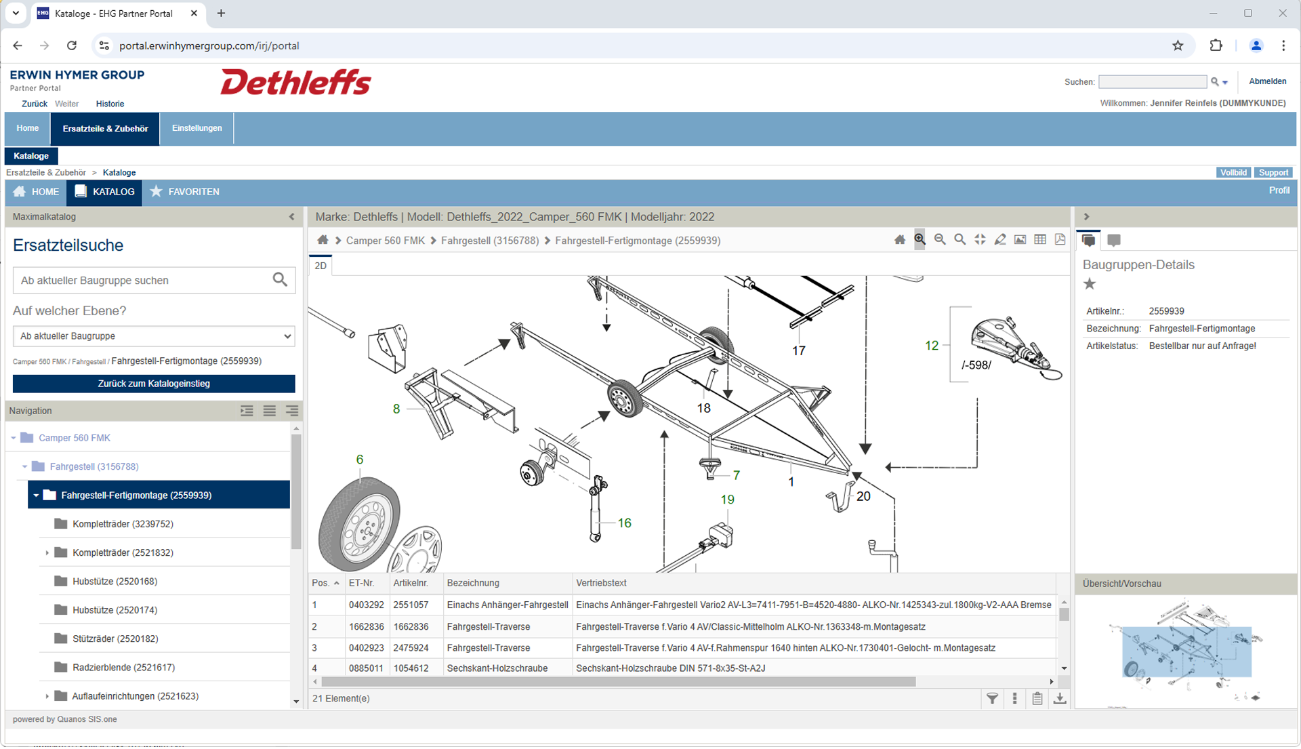This screenshot has height=749, width=1301.
Task: Select the pencil annotation tool
Action: click(x=1000, y=240)
